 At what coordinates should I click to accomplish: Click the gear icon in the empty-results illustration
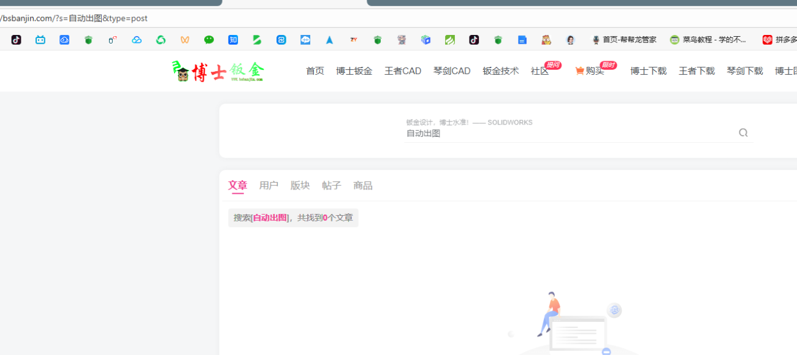(x=614, y=310)
